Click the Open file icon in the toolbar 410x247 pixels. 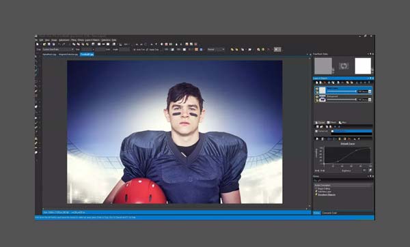coord(44,44)
